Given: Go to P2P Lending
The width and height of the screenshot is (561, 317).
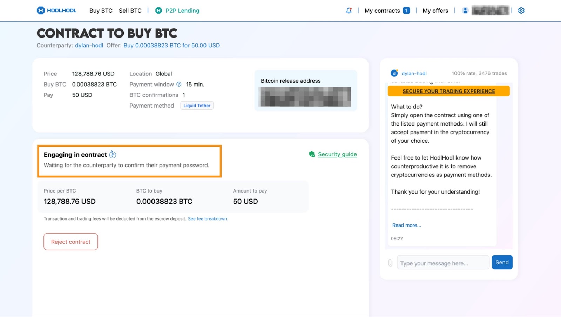Looking at the screenshot, I should (x=182, y=11).
